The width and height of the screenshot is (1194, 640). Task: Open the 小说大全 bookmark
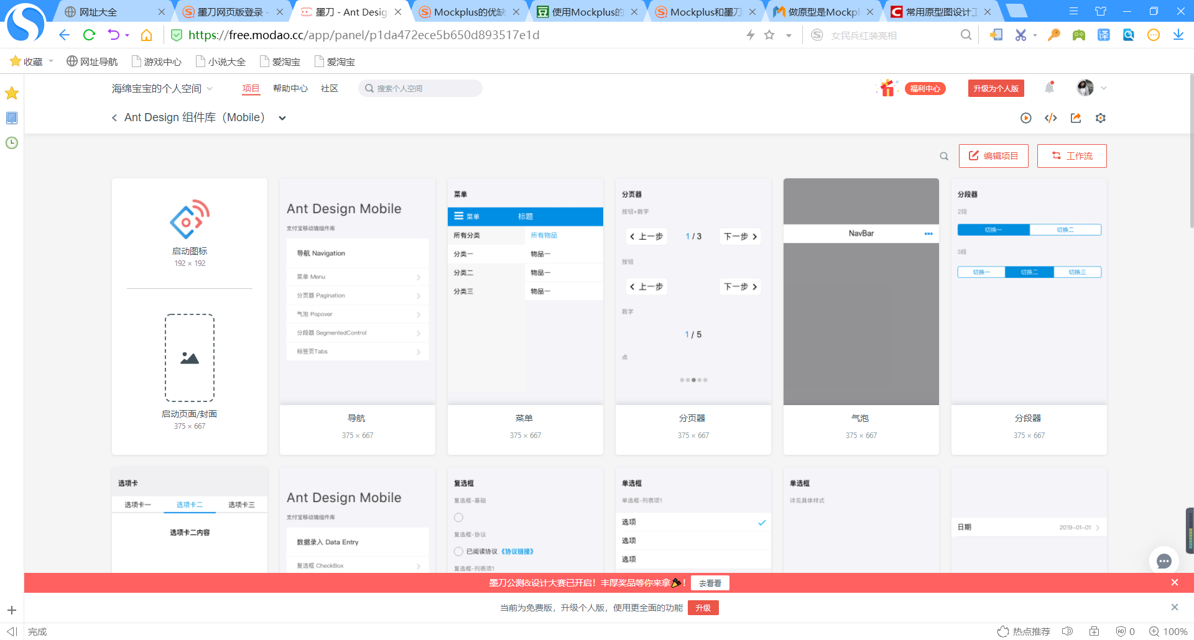pos(221,62)
